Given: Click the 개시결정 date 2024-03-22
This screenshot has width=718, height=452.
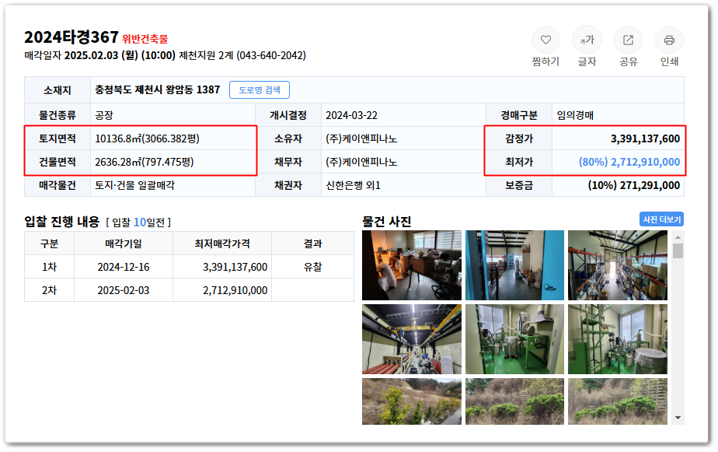Looking at the screenshot, I should pyautogui.click(x=351, y=115).
